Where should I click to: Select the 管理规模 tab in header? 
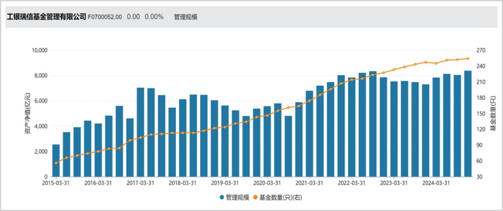186,17
